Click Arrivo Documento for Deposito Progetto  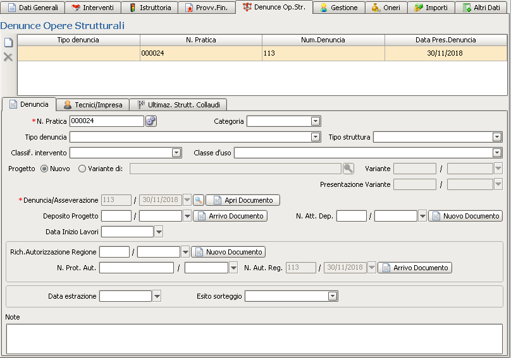(x=230, y=216)
